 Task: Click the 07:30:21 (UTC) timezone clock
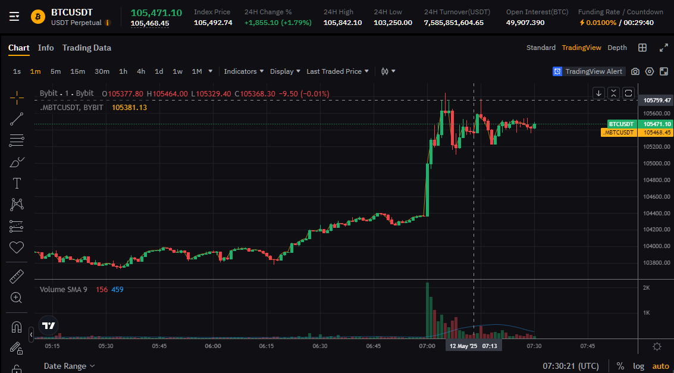(x=570, y=366)
